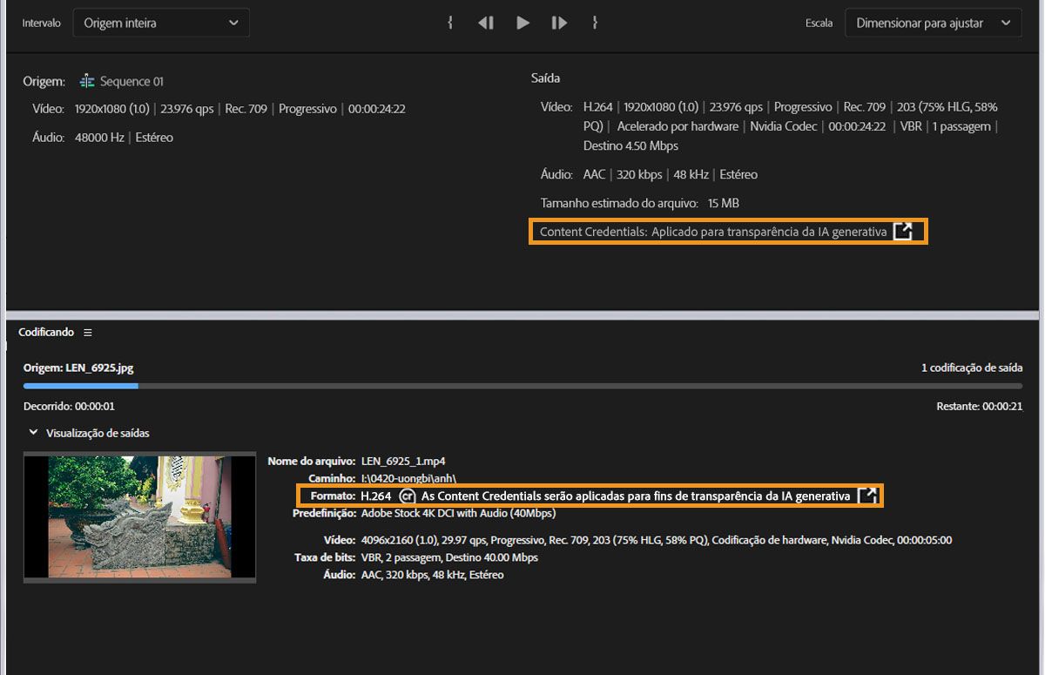Step forward one frame
Image resolution: width=1045 pixels, height=675 pixels.
click(559, 23)
